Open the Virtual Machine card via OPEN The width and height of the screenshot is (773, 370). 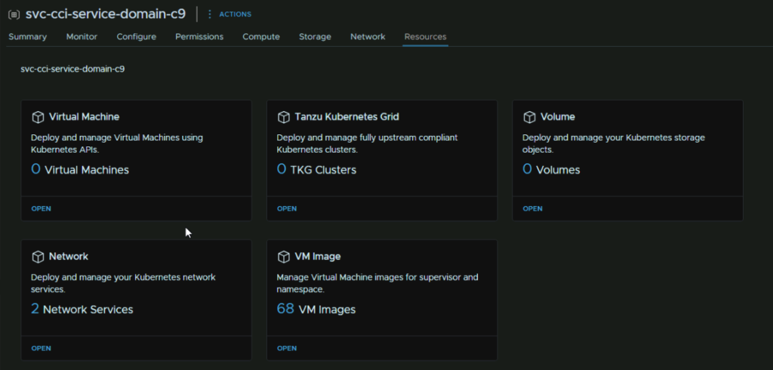[41, 208]
